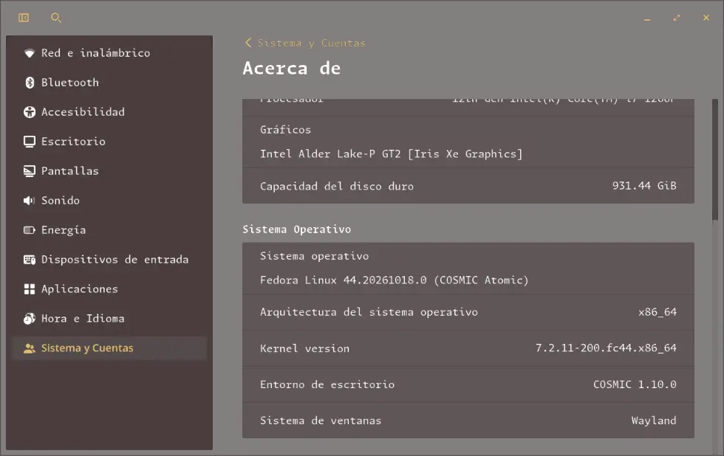724x456 pixels.
Task: Select Energía in the sidebar
Action: pos(109,230)
